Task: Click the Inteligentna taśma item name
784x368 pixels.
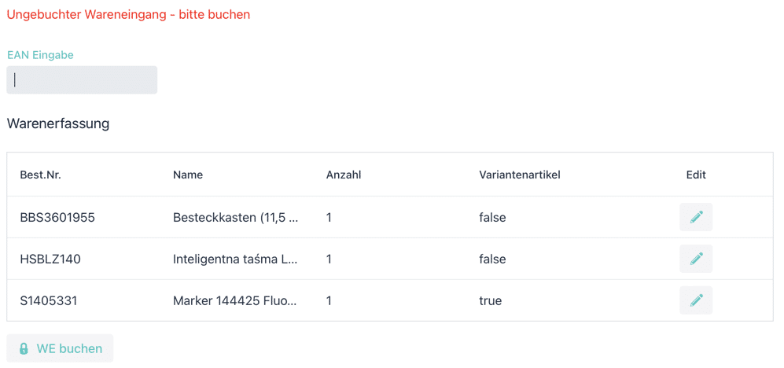Action: coord(235,259)
